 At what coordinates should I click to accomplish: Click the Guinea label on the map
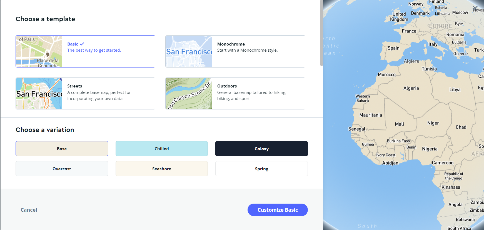click(368, 144)
